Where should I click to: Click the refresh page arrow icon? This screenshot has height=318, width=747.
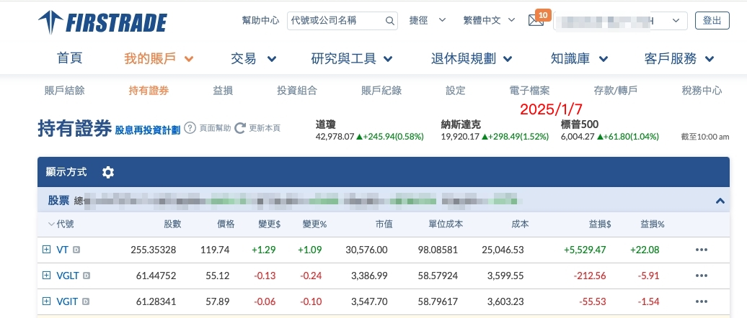coord(240,128)
